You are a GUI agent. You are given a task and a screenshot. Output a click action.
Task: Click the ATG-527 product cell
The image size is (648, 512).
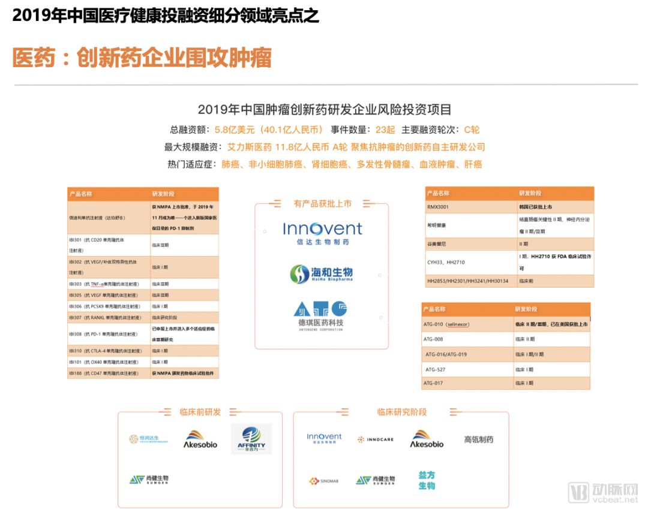[467, 369]
